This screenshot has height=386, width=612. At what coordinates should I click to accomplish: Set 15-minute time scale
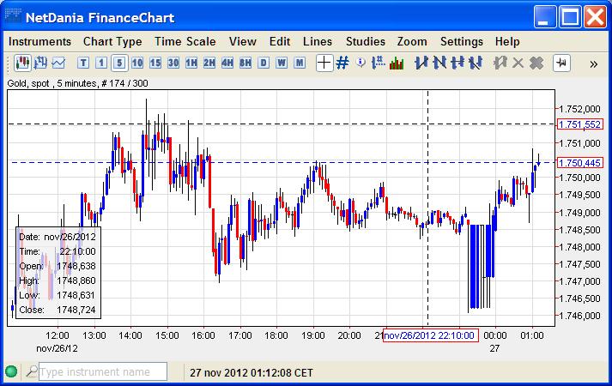click(x=155, y=63)
